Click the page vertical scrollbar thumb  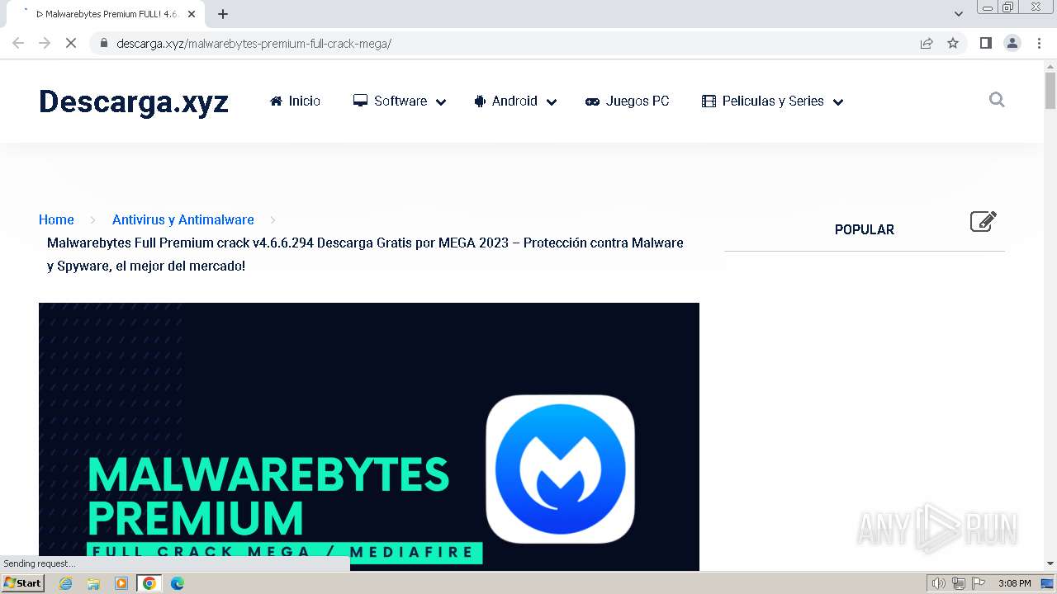(1050, 90)
